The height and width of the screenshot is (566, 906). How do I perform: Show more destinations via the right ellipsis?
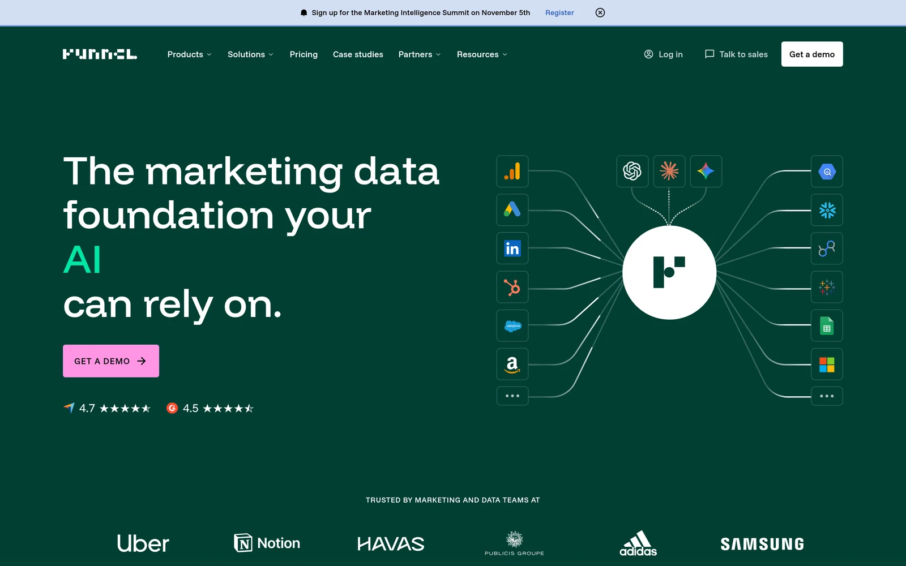point(827,396)
